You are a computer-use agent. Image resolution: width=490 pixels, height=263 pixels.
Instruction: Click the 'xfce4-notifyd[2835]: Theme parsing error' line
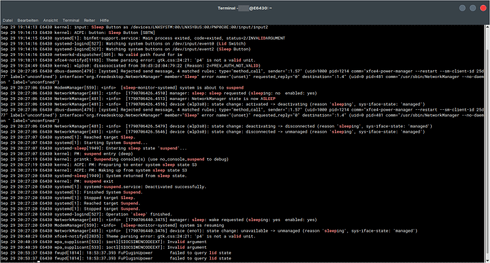[128, 237]
